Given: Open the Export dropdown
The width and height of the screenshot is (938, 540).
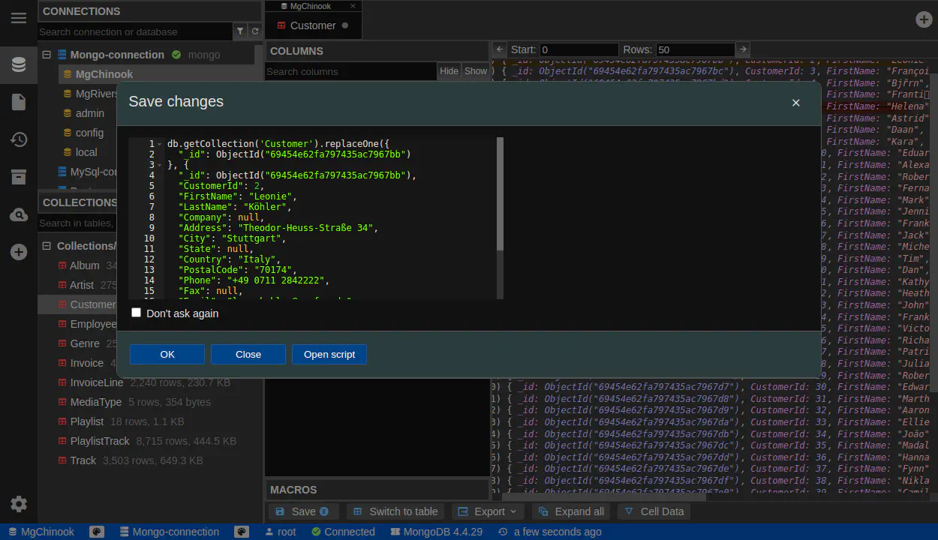Looking at the screenshot, I should (x=489, y=511).
